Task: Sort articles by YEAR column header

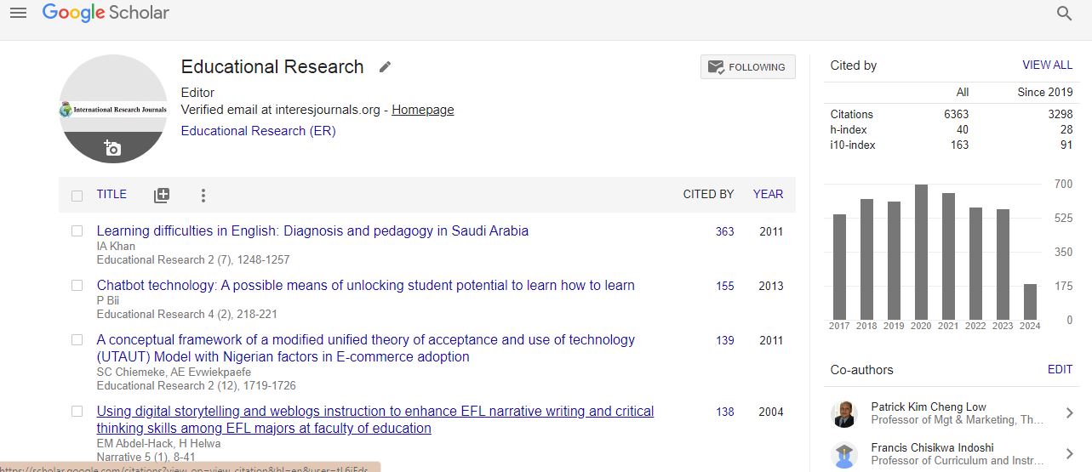Action: click(x=768, y=194)
